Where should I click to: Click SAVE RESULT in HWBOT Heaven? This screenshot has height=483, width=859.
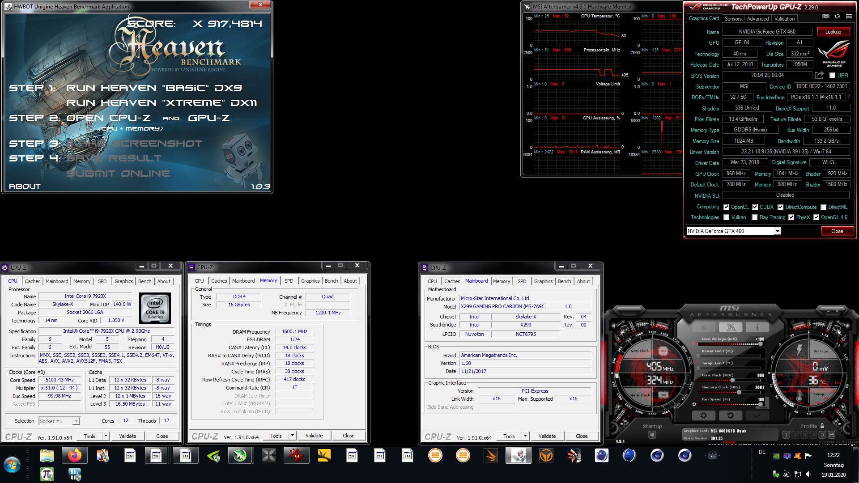pyautogui.click(x=114, y=158)
